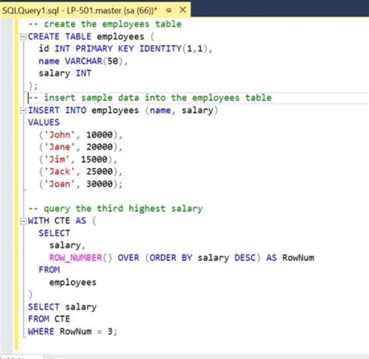Click the 'SELECT salary' line after the CTE

click(63, 307)
